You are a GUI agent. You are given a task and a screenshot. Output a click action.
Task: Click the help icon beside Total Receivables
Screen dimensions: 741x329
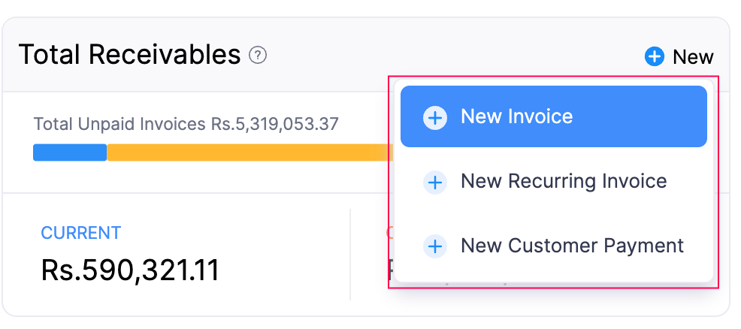(x=258, y=55)
